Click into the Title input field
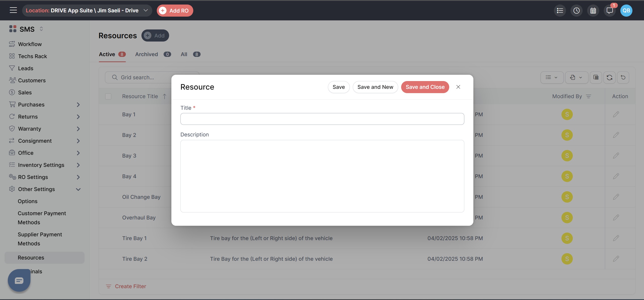This screenshot has height=300, width=644. (322, 119)
